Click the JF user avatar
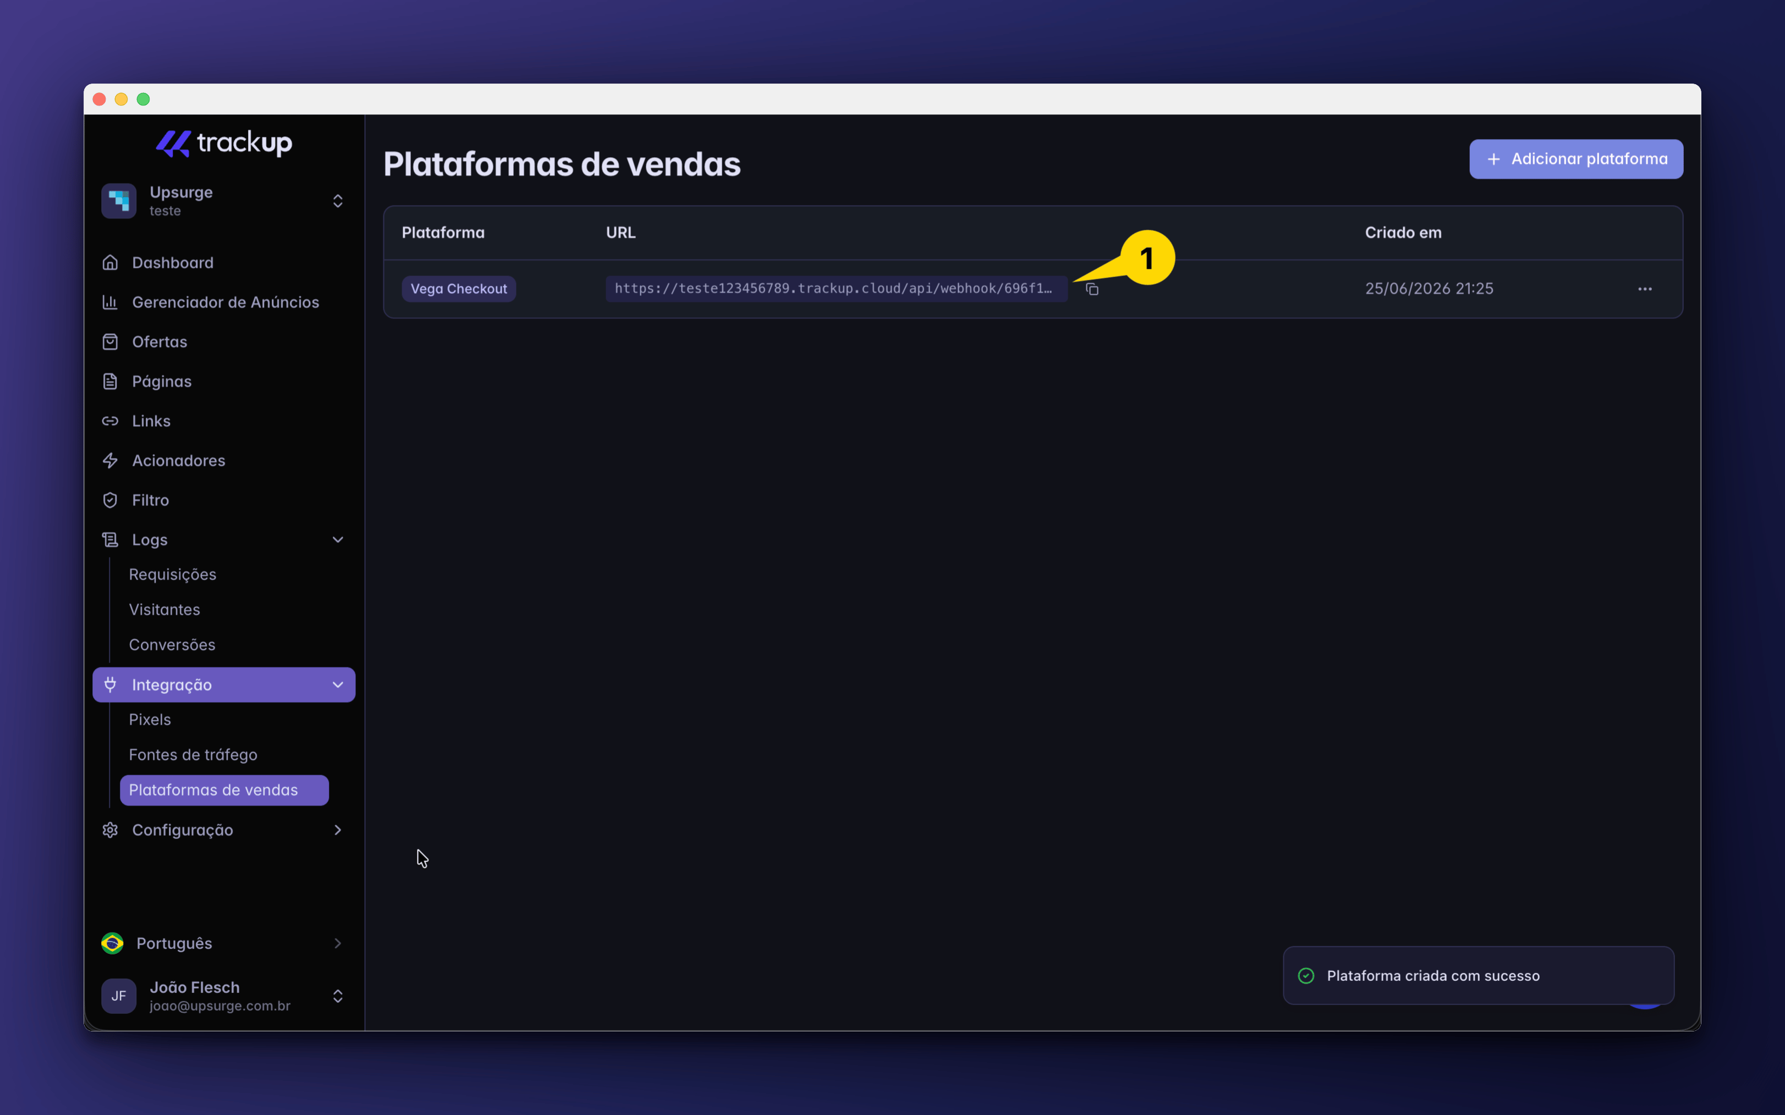The image size is (1785, 1115). tap(119, 996)
